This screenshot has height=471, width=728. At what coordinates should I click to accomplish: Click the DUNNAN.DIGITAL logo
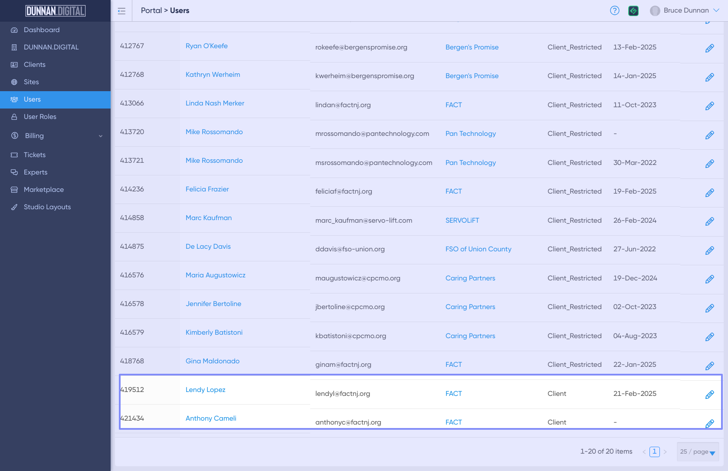pos(56,11)
